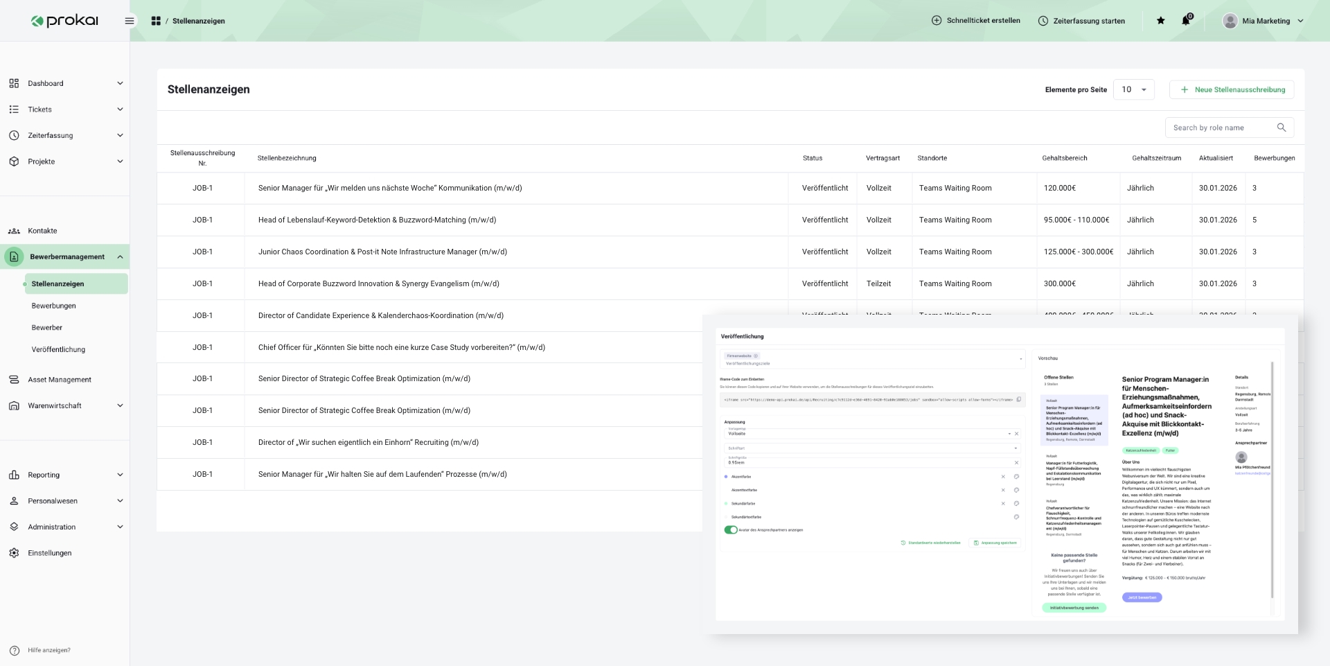Open Veröffentlichung sidebar item
1330x666 pixels.
[x=58, y=349]
